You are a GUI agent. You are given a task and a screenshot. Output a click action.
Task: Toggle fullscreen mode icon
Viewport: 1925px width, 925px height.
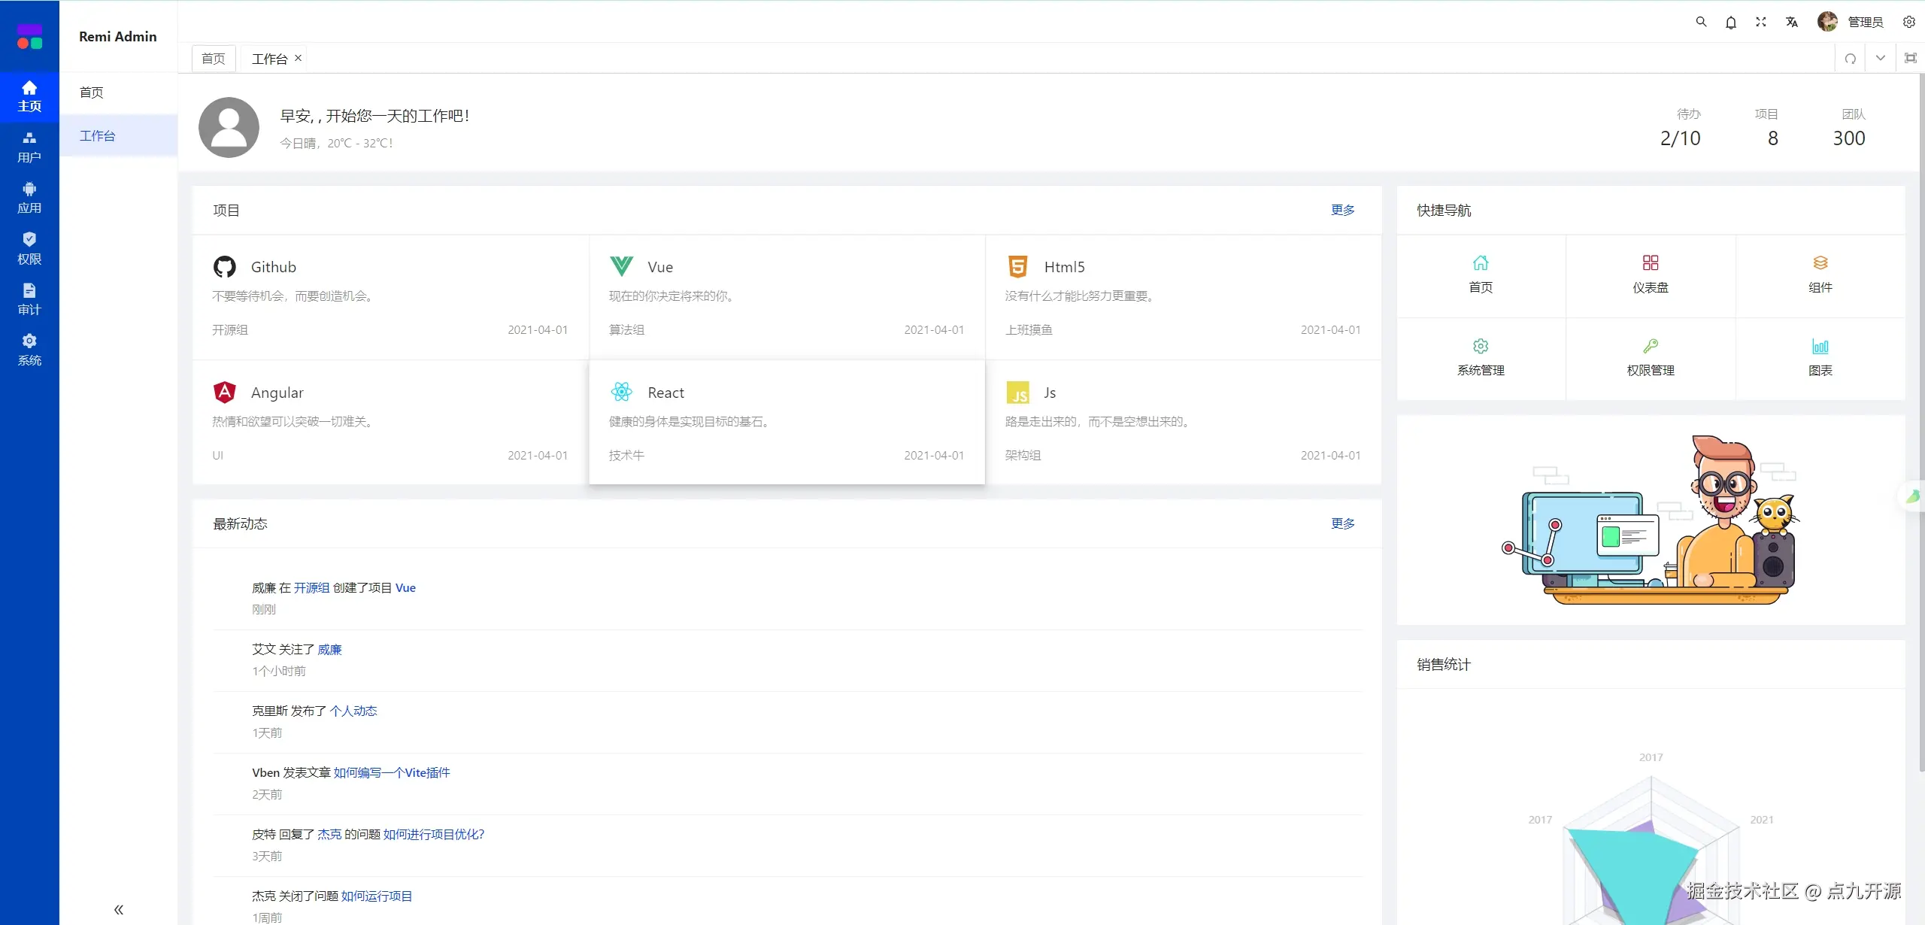pos(1761,22)
